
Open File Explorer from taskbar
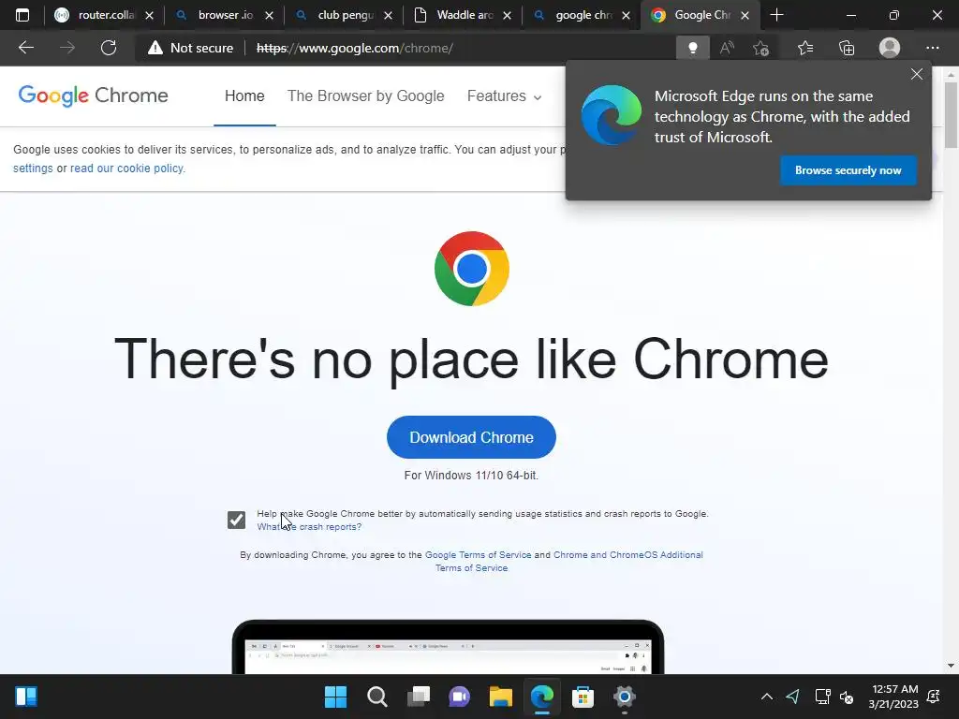click(500, 697)
